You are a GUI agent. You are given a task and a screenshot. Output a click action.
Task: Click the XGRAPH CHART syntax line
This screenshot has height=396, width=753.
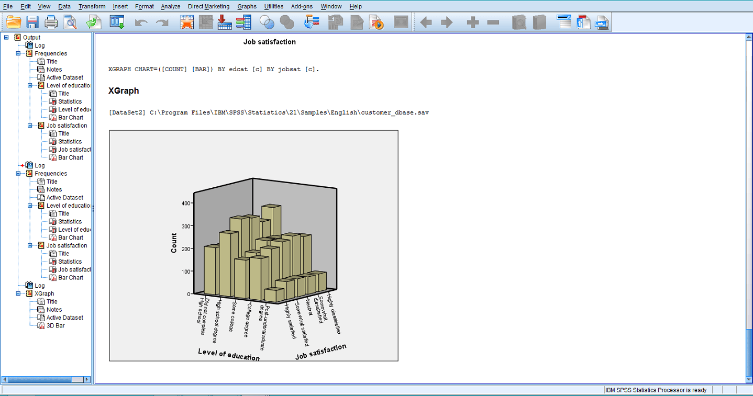tap(214, 69)
